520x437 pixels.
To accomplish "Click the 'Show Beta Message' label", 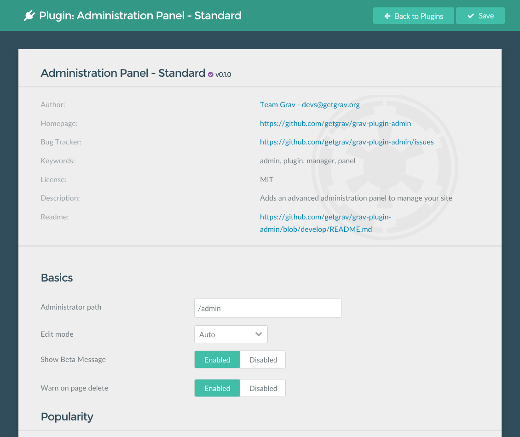I will pyautogui.click(x=73, y=360).
